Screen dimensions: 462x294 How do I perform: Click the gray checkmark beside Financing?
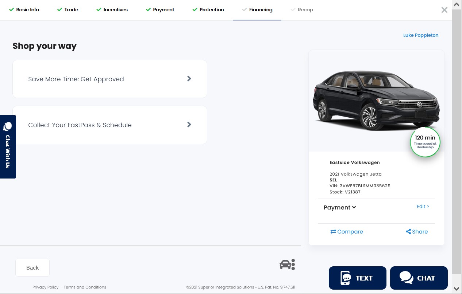[x=244, y=10]
